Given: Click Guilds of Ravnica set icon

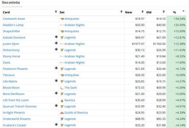Looking at the screenshot, I should 62,113.
